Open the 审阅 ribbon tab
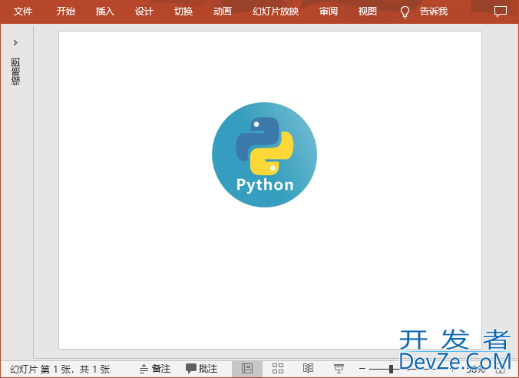Screen dimensions: 519x378 [x=329, y=12]
